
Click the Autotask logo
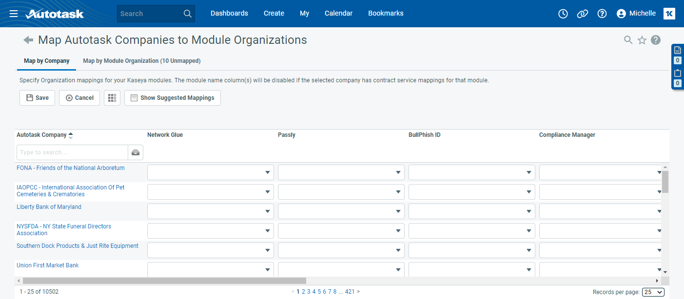55,14
